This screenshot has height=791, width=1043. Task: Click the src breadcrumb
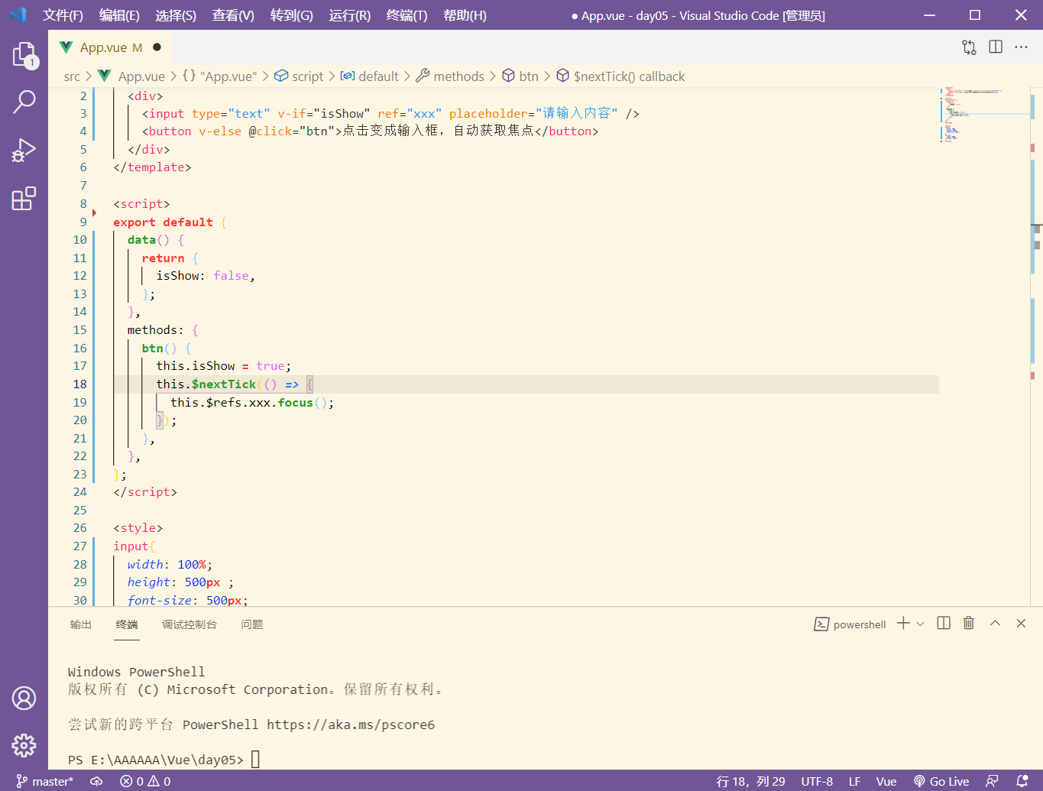tap(72, 76)
